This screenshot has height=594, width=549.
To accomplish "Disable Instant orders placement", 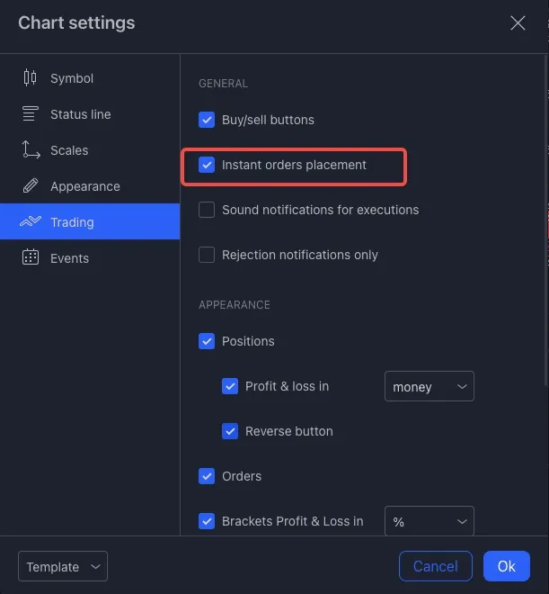I will [207, 165].
